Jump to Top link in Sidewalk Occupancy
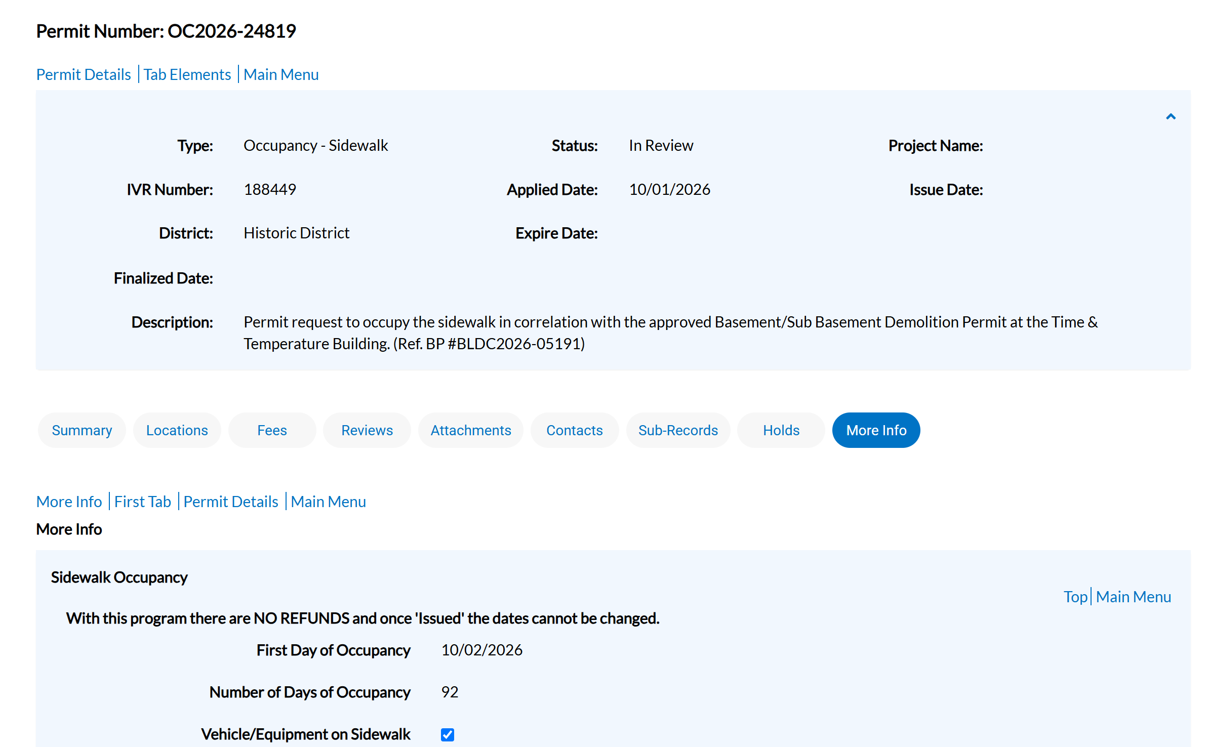Screen dimensions: 1209x747 tap(1075, 597)
